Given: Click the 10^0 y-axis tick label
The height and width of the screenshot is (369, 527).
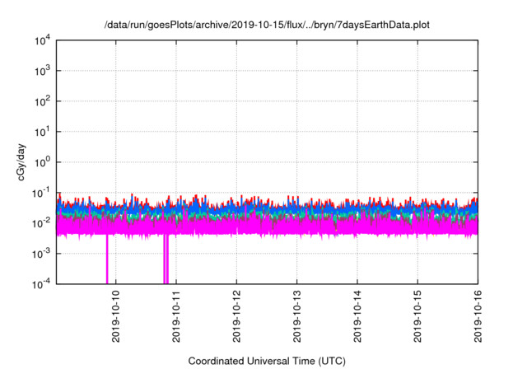Looking at the screenshot, I should coord(42,162).
